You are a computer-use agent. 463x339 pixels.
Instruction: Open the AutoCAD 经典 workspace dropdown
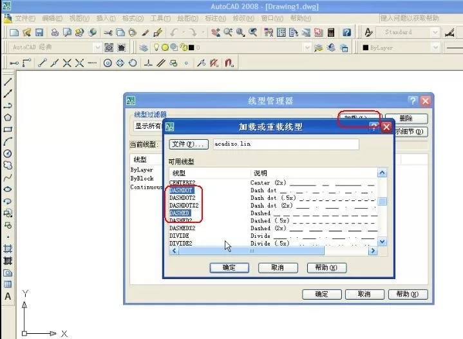(97, 48)
